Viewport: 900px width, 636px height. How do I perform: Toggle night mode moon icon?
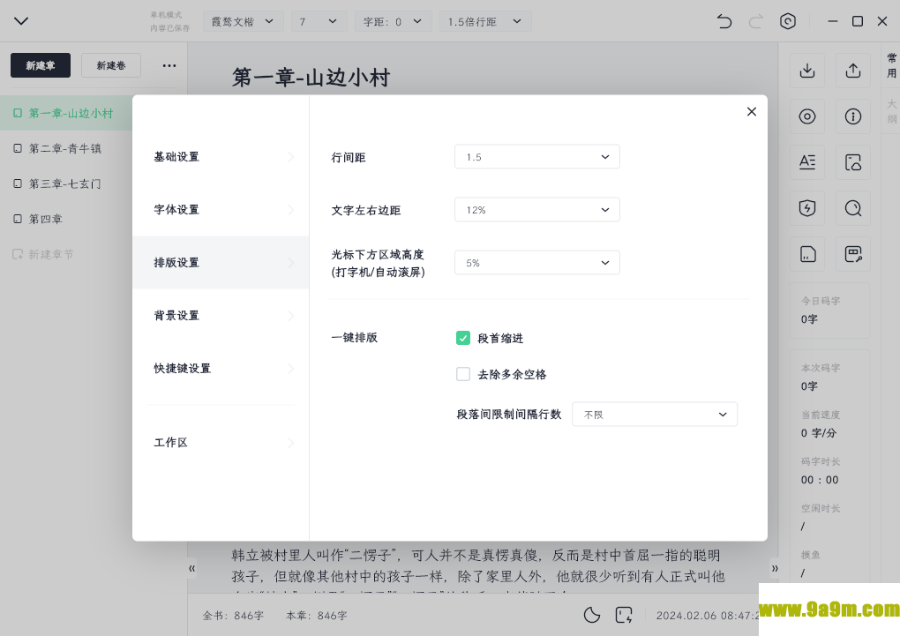point(592,615)
